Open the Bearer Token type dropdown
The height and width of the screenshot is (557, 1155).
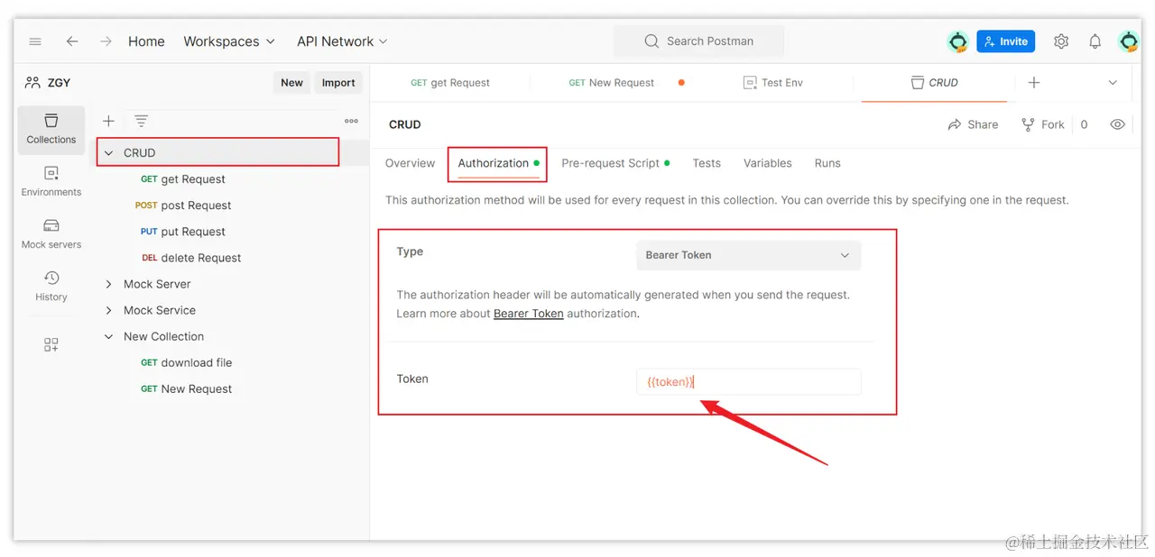click(x=748, y=255)
